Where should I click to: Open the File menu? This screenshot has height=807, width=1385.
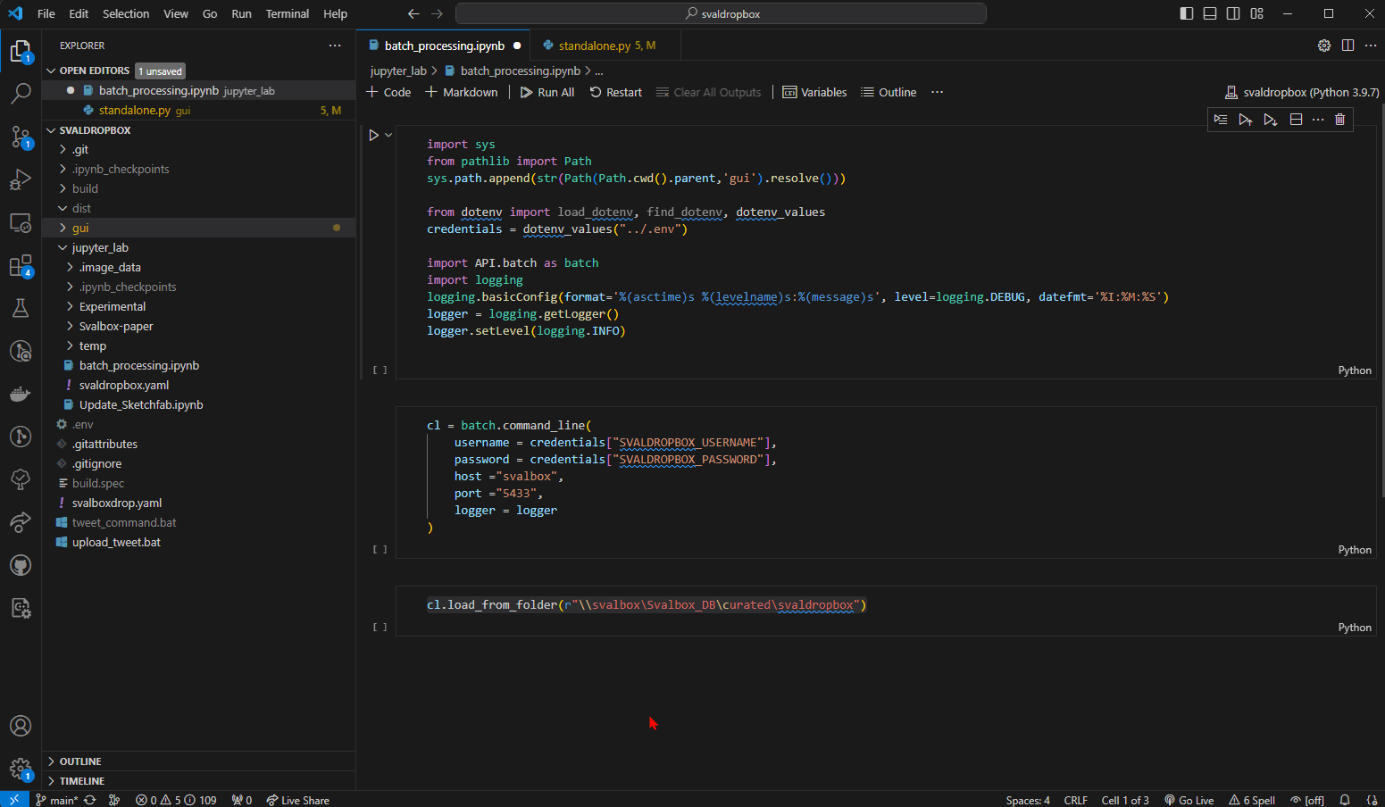46,13
